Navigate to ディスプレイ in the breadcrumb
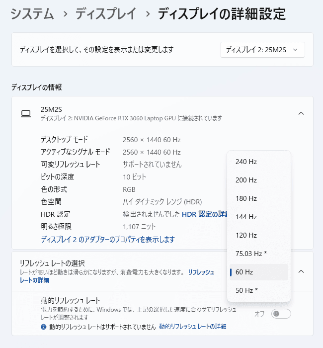This screenshot has height=348, width=323. [x=105, y=14]
